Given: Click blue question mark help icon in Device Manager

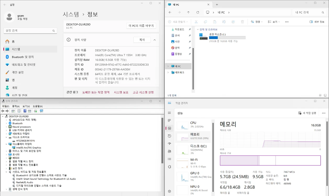Looking at the screenshot, I should [x=25, y=111].
